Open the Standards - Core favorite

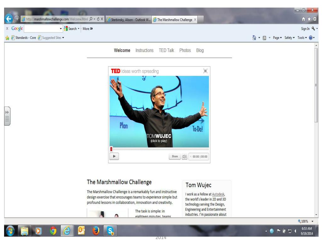click(24, 38)
